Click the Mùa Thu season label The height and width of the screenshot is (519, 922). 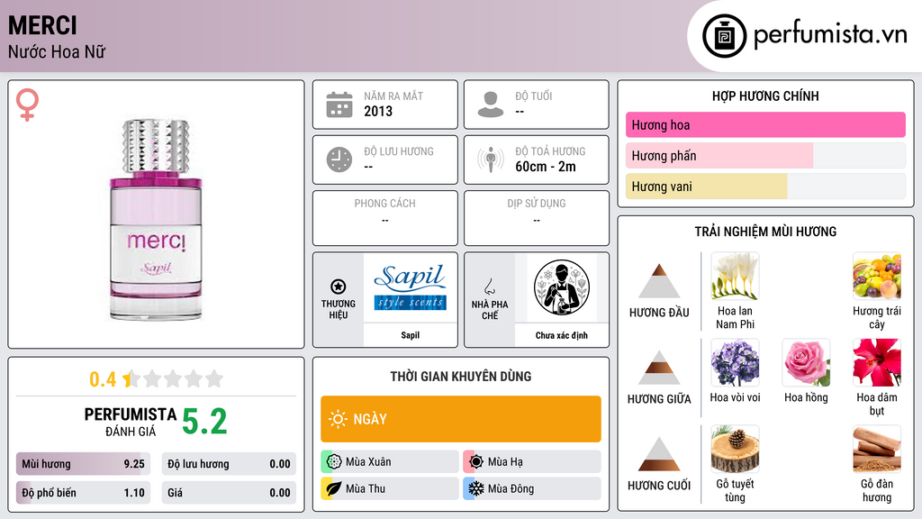[x=366, y=488]
